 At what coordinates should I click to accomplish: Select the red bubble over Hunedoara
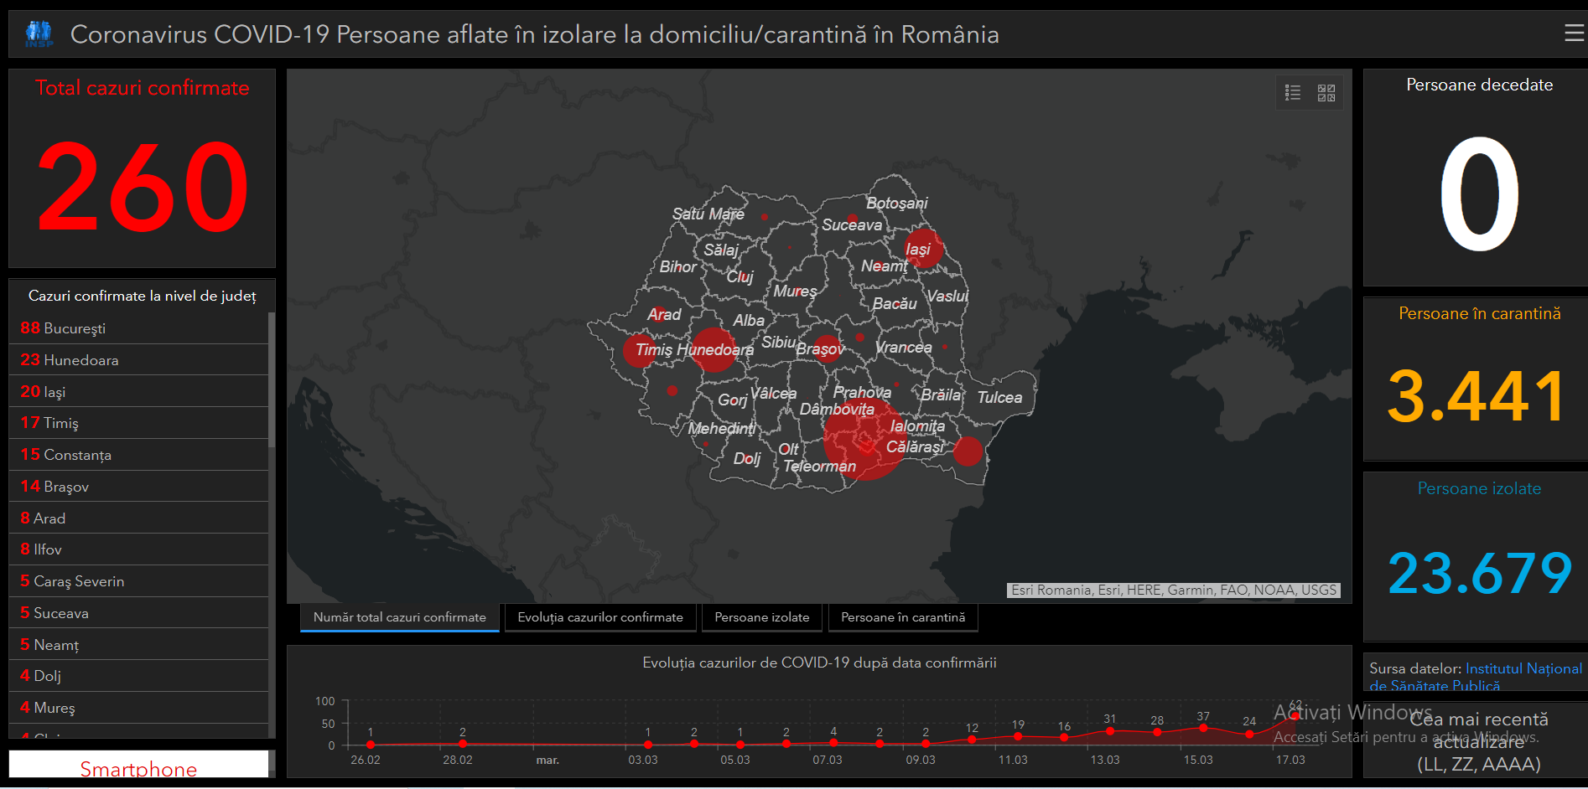[x=714, y=350]
